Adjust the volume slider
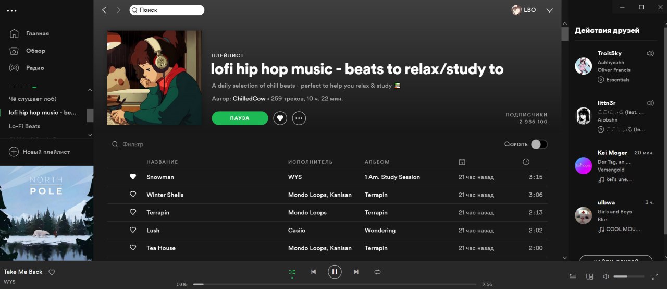Screen dimensions: 667x289 click(629, 276)
